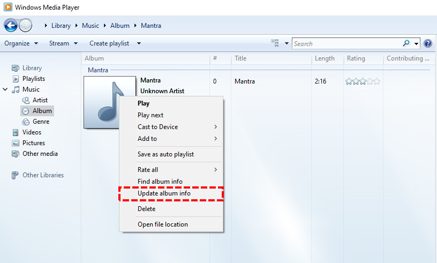
Task: Click the Artist icon in the sidebar
Action: pyautogui.click(x=26, y=100)
